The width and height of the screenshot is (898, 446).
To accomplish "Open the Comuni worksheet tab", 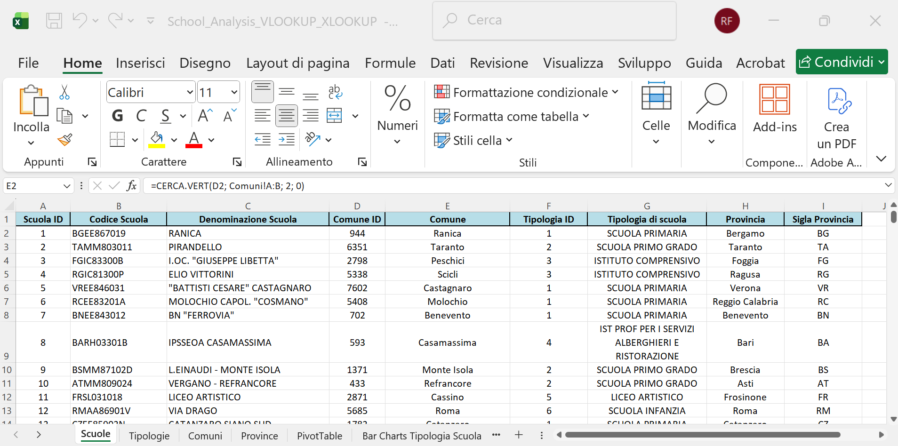I will 205,436.
